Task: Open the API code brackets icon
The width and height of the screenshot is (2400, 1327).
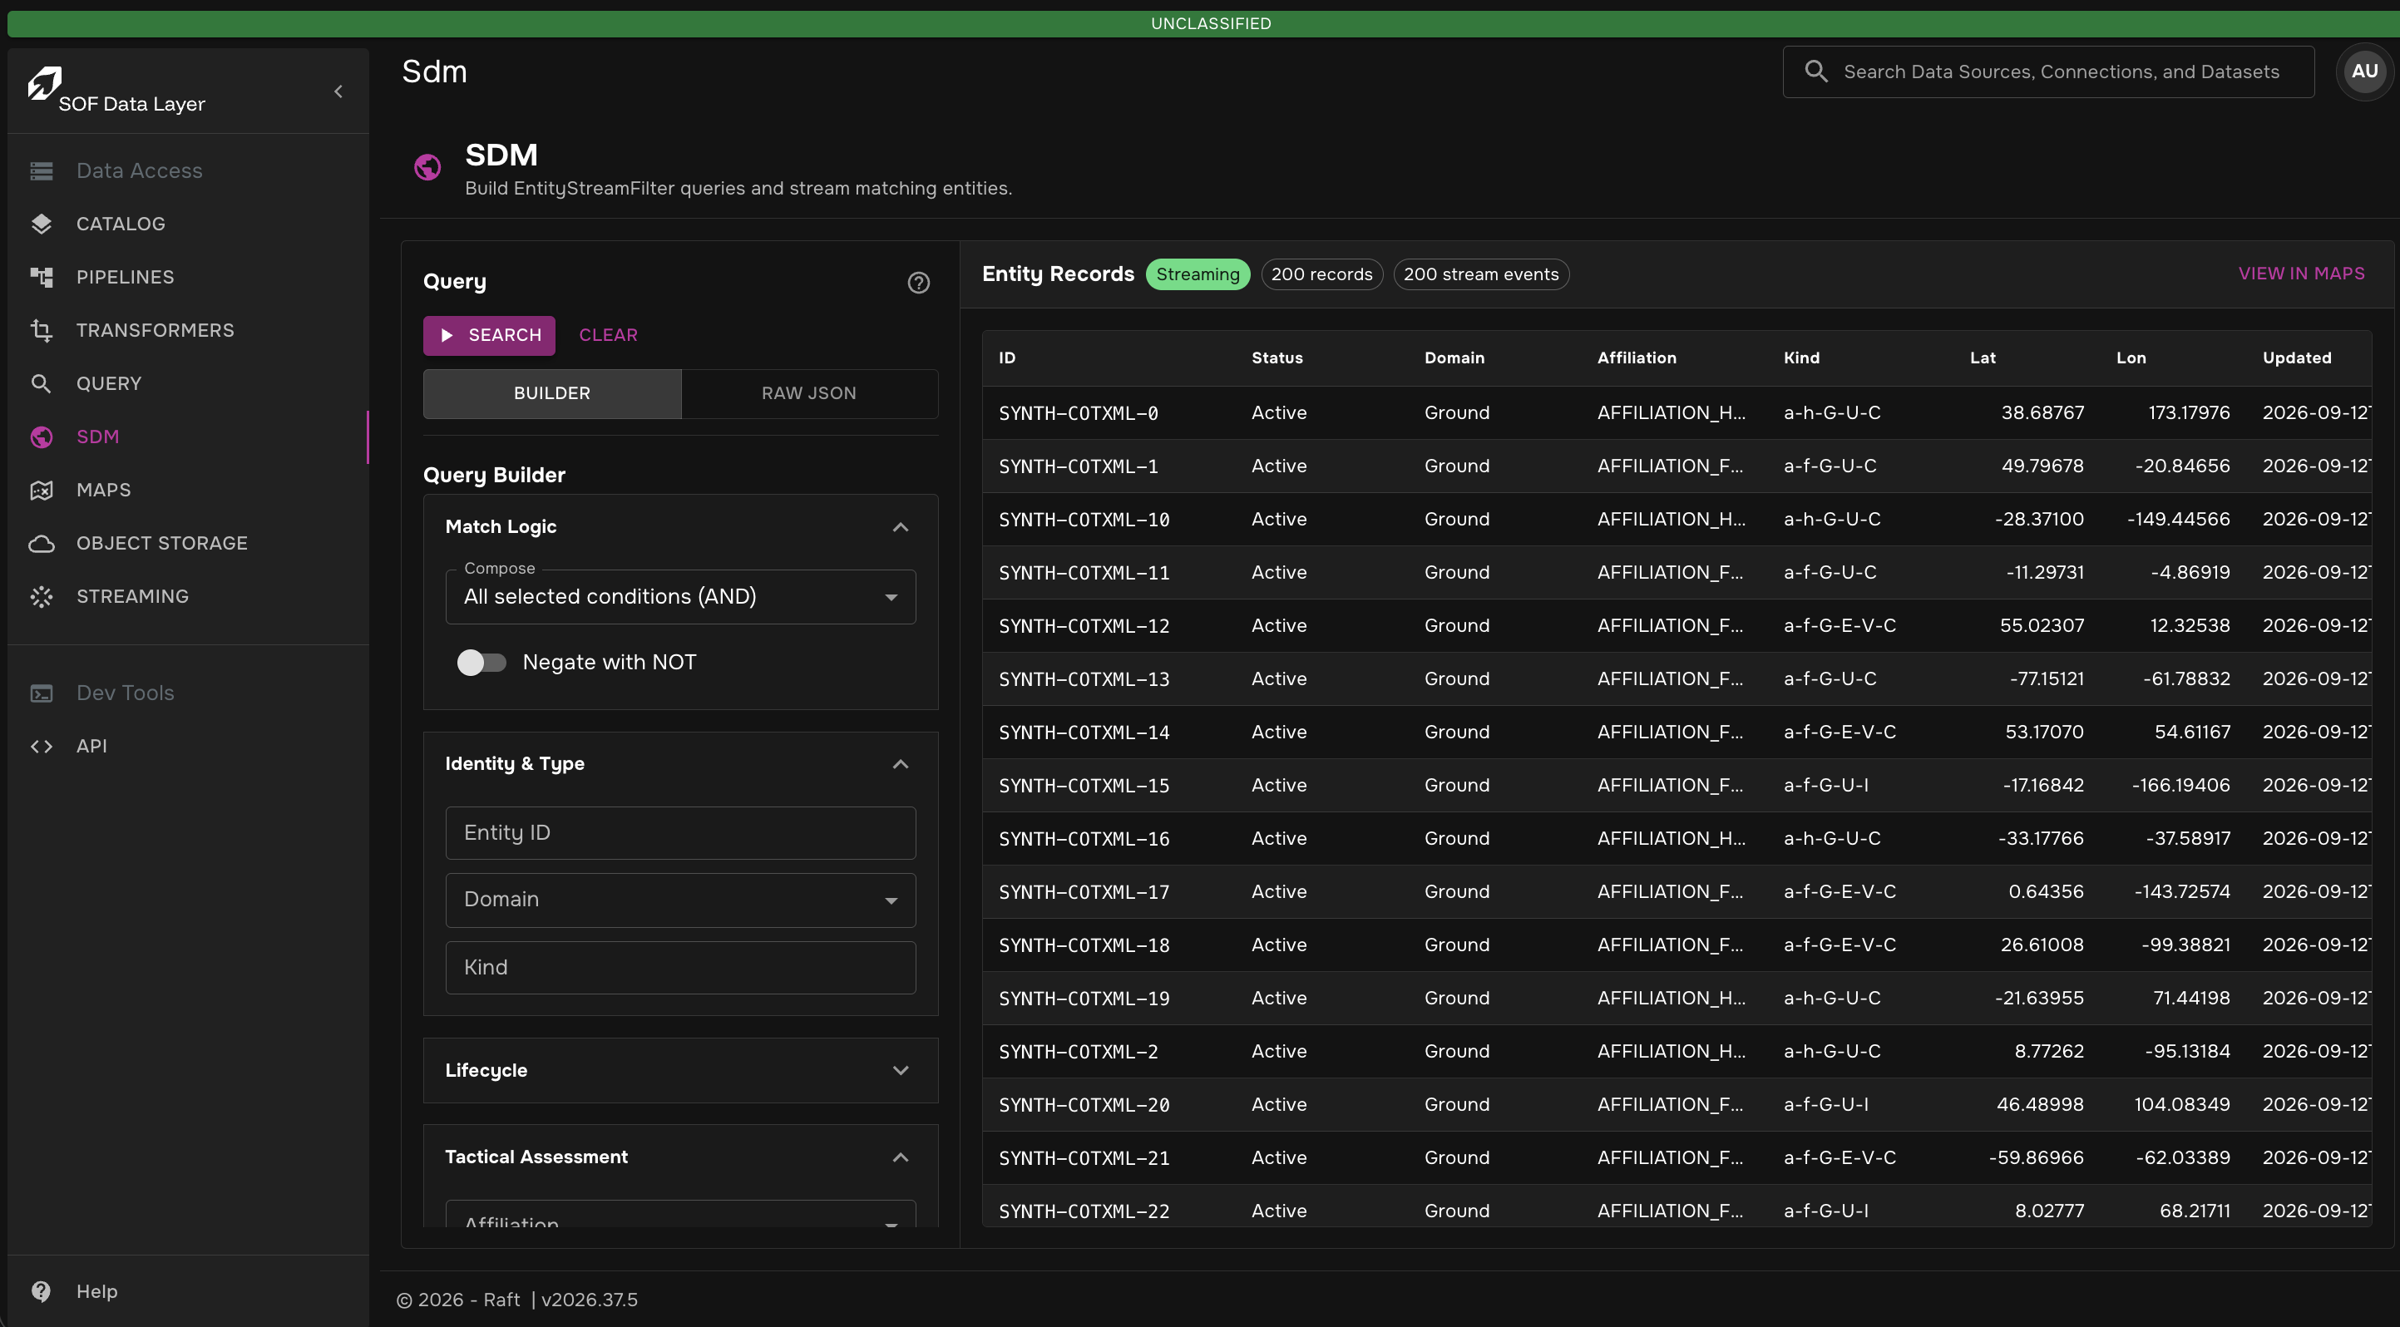Action: [x=41, y=746]
